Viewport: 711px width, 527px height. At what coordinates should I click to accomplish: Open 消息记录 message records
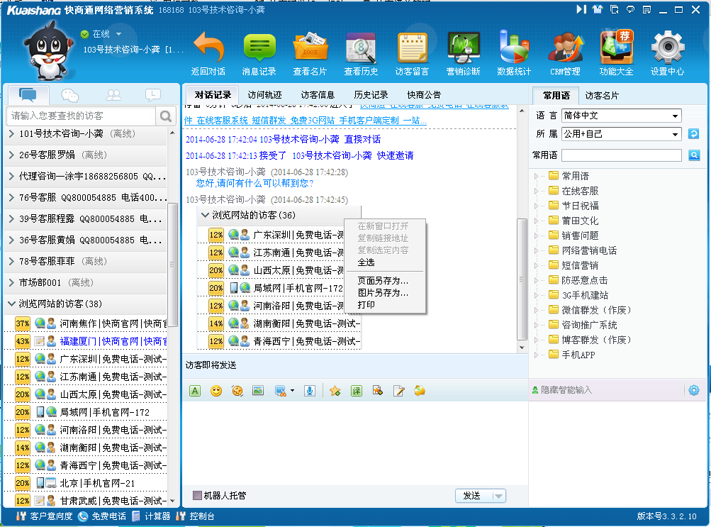(259, 54)
